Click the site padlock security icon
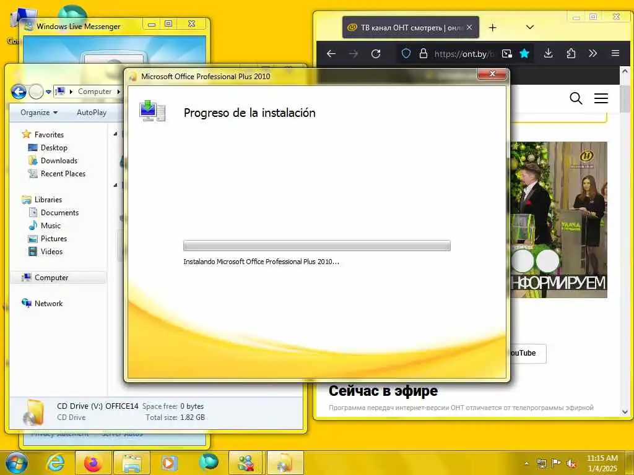The height and width of the screenshot is (475, 634). pyautogui.click(x=423, y=53)
